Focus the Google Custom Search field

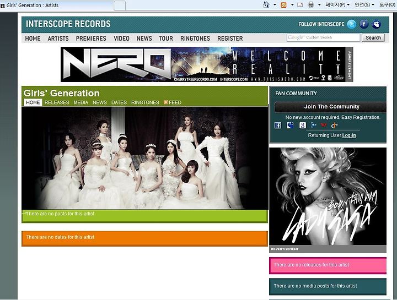pos(323,37)
